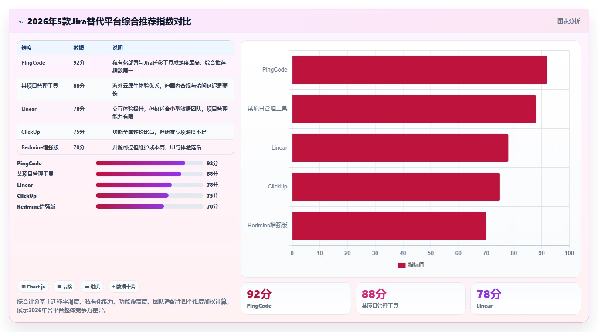
Task: Click the description starting 交互体验极佳
Action: click(x=170, y=113)
